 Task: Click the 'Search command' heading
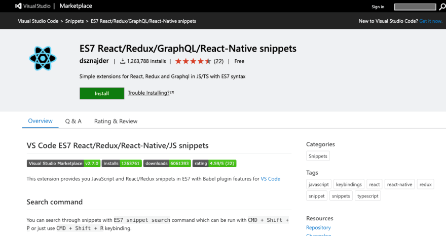pos(55,202)
